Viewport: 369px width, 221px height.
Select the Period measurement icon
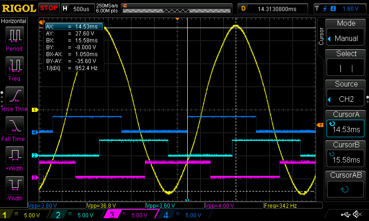[15, 36]
